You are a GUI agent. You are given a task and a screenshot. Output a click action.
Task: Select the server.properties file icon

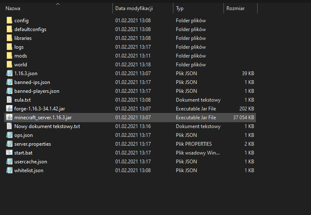tap(9, 144)
